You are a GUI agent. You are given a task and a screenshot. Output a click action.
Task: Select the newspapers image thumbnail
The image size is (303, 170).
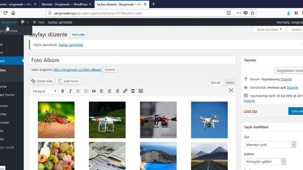click(107, 156)
